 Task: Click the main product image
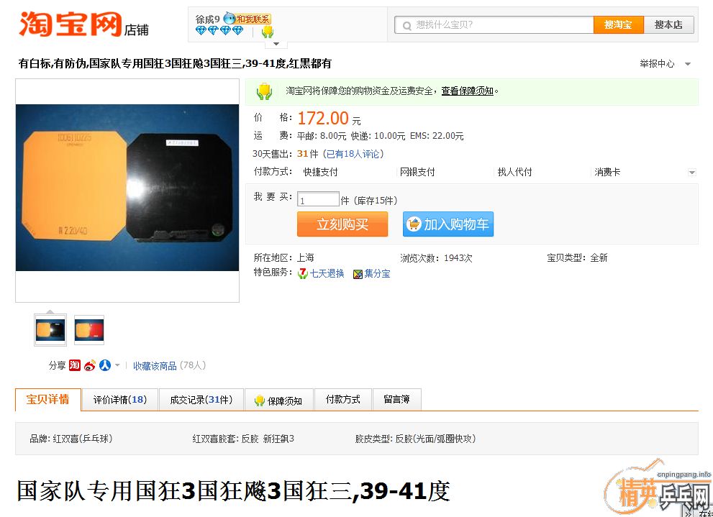[127, 188]
